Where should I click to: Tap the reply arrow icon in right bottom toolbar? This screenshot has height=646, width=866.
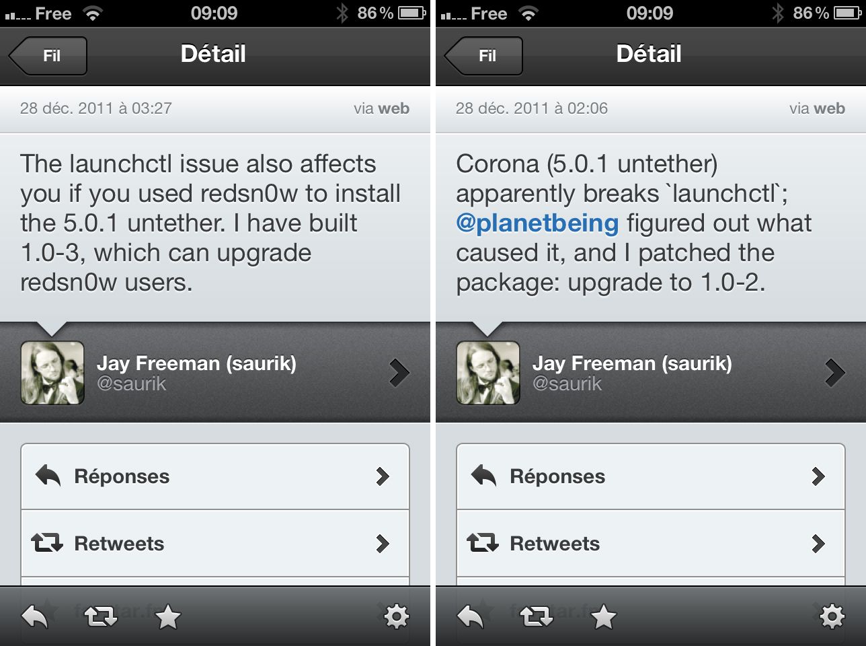pos(471,616)
